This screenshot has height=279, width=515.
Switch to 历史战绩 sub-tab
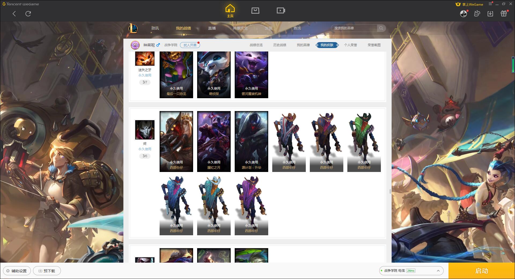point(280,45)
